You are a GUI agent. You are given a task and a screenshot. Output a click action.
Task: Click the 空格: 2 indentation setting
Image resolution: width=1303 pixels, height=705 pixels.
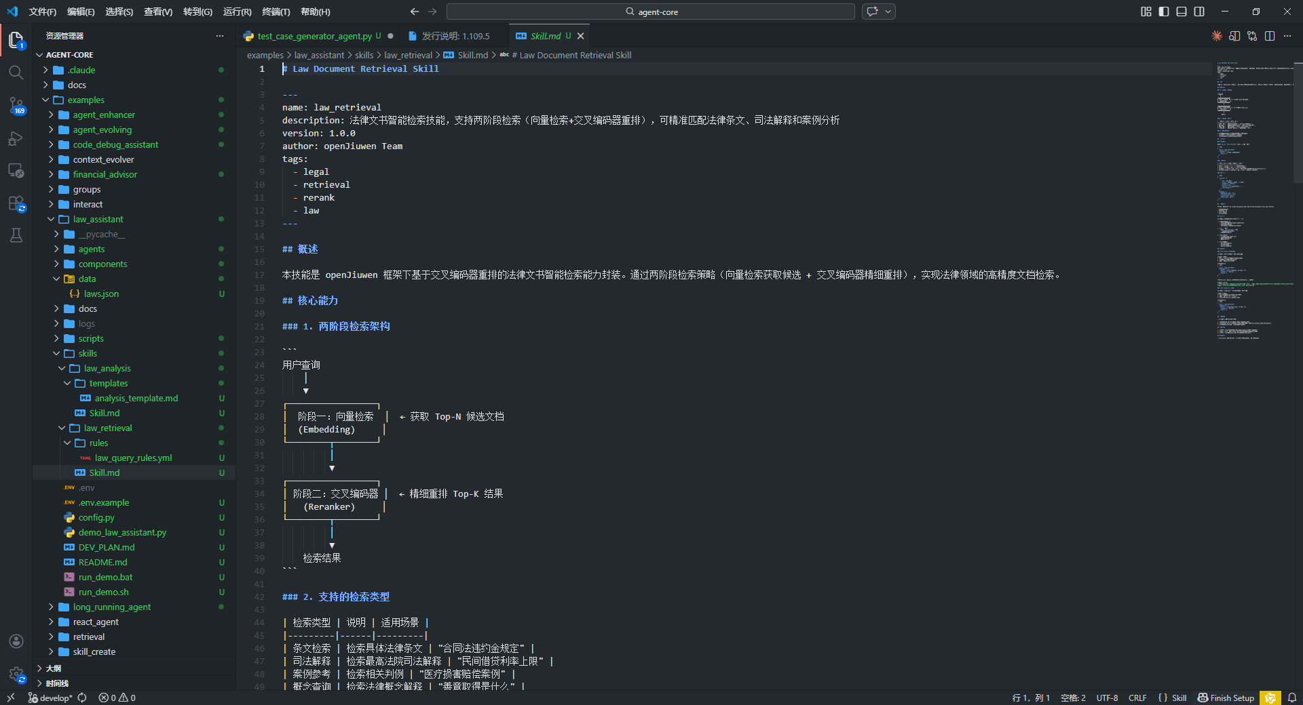(x=1073, y=698)
